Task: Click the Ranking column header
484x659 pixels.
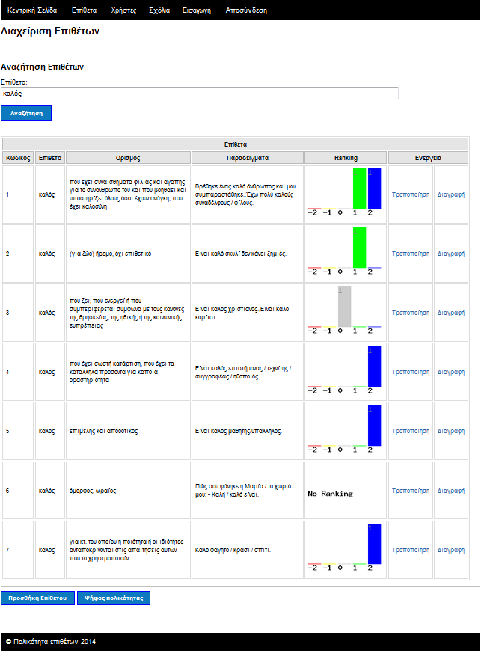Action: coord(346,158)
